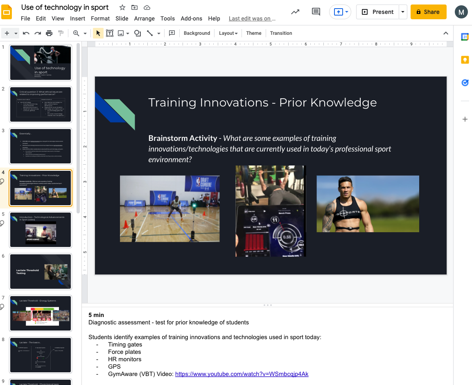Open Google Calendar side panel
This screenshot has width=472, height=385.
[465, 37]
